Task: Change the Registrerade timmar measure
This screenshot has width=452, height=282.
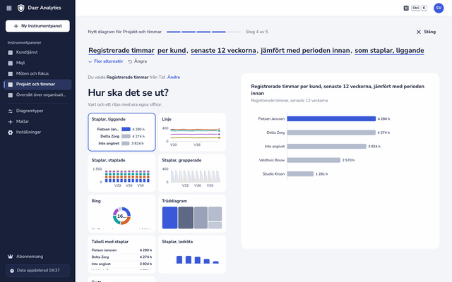Action: (121, 51)
